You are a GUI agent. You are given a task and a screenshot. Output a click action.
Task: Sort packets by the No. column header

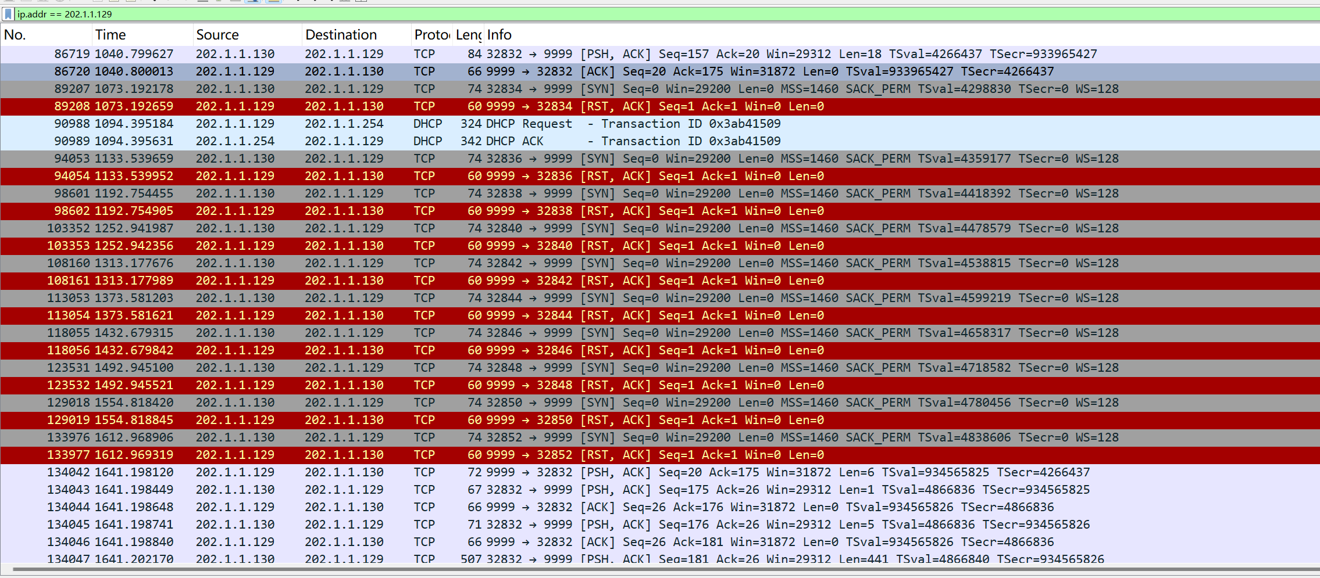(46, 35)
